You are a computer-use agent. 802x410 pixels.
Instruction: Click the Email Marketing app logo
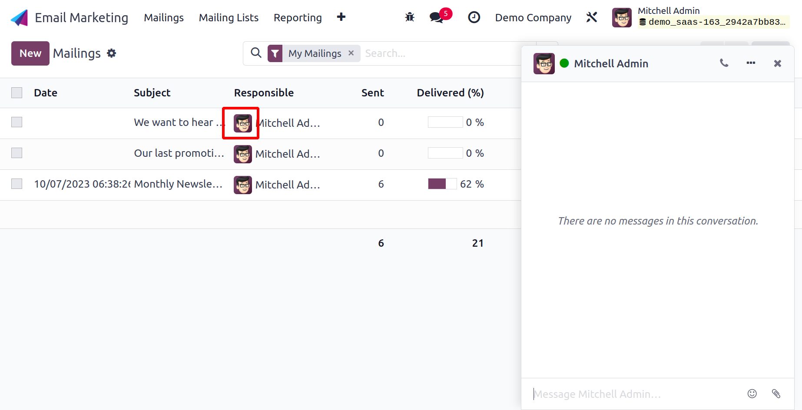pyautogui.click(x=20, y=18)
